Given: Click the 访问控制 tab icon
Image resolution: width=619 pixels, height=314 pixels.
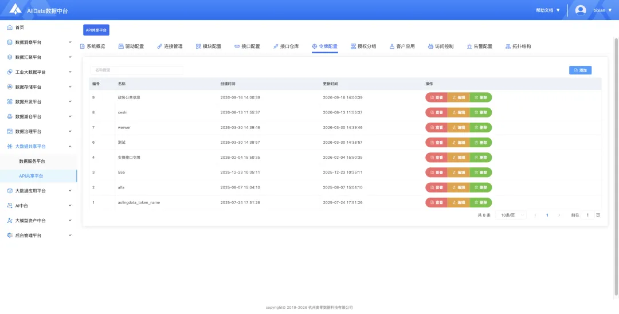Looking at the screenshot, I should point(430,46).
